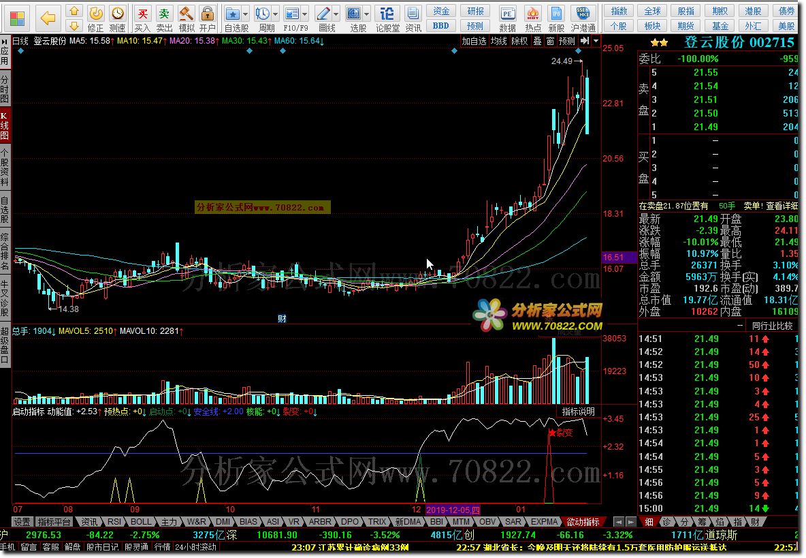Open the 新股 IPO icon
This screenshot has width=806, height=558.
[556, 18]
